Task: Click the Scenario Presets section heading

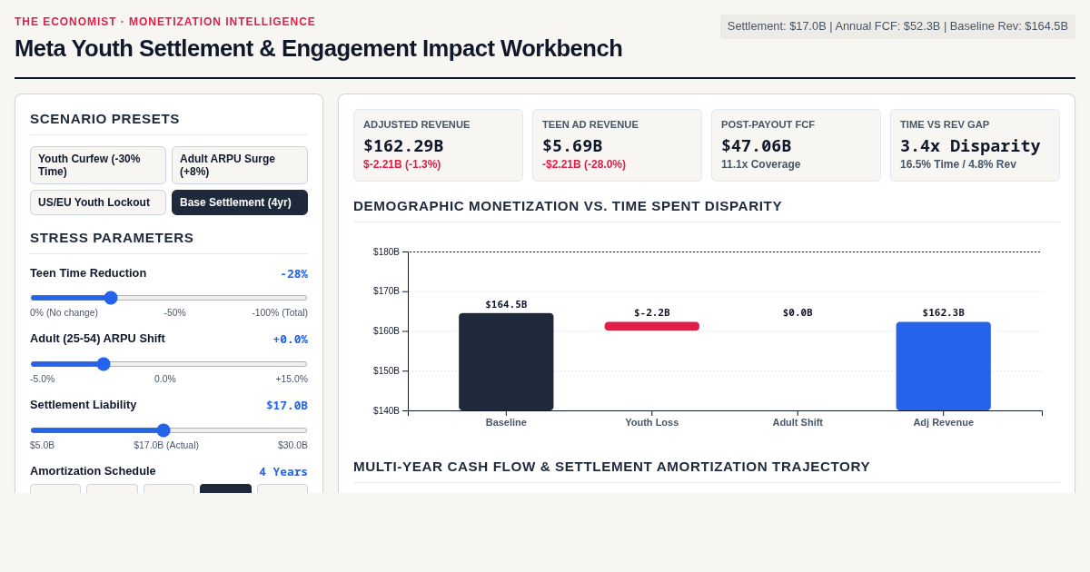Action: [105, 118]
